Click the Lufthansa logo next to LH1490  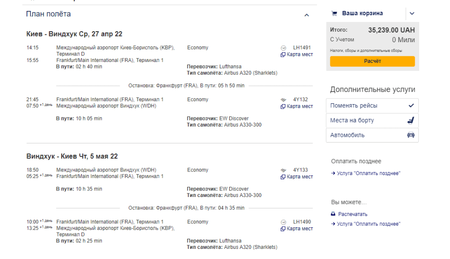coord(283,222)
